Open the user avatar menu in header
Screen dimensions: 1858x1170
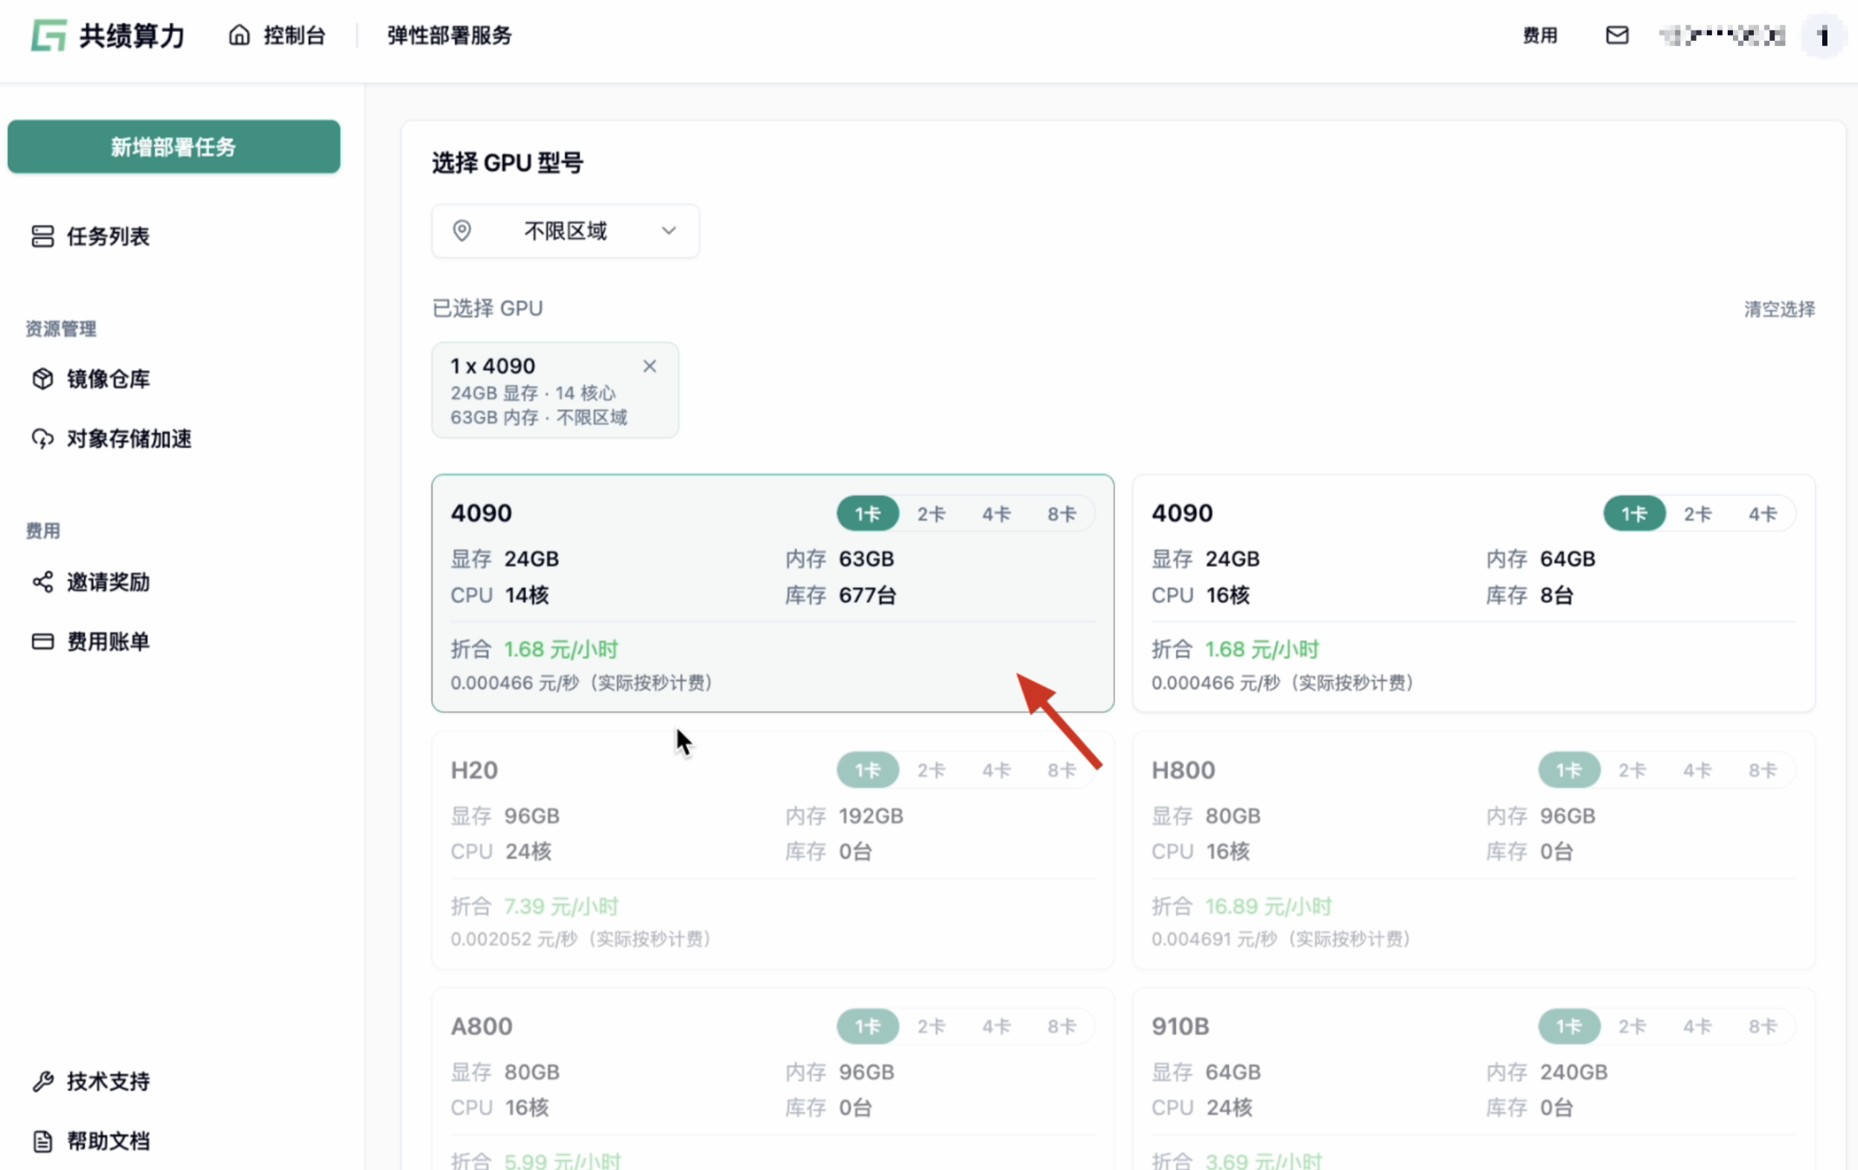[1824, 36]
